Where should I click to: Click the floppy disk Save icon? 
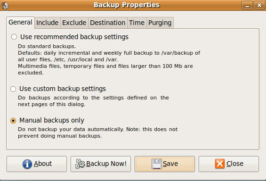[x=157, y=164]
